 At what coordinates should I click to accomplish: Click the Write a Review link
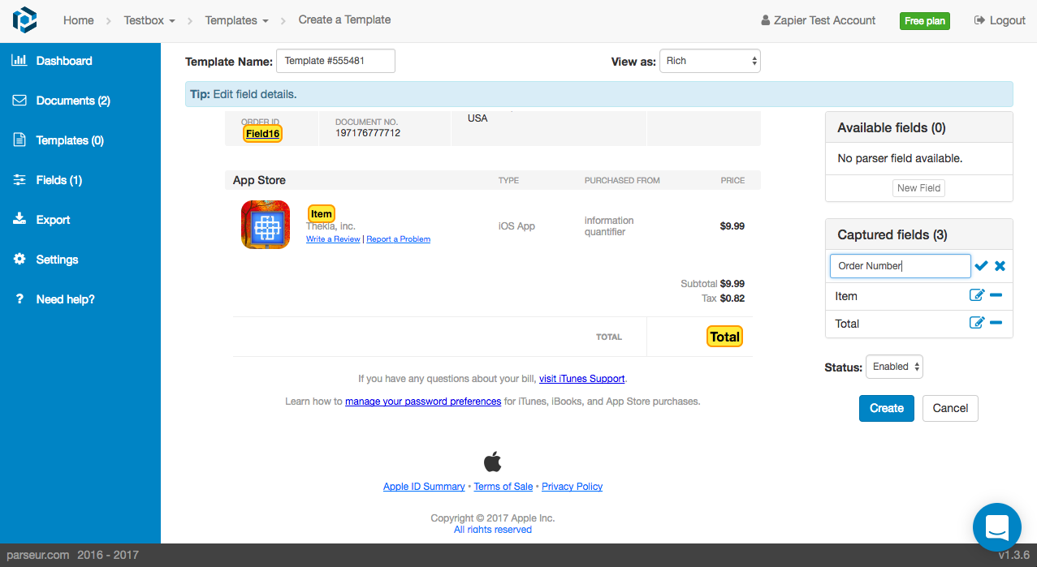click(333, 239)
